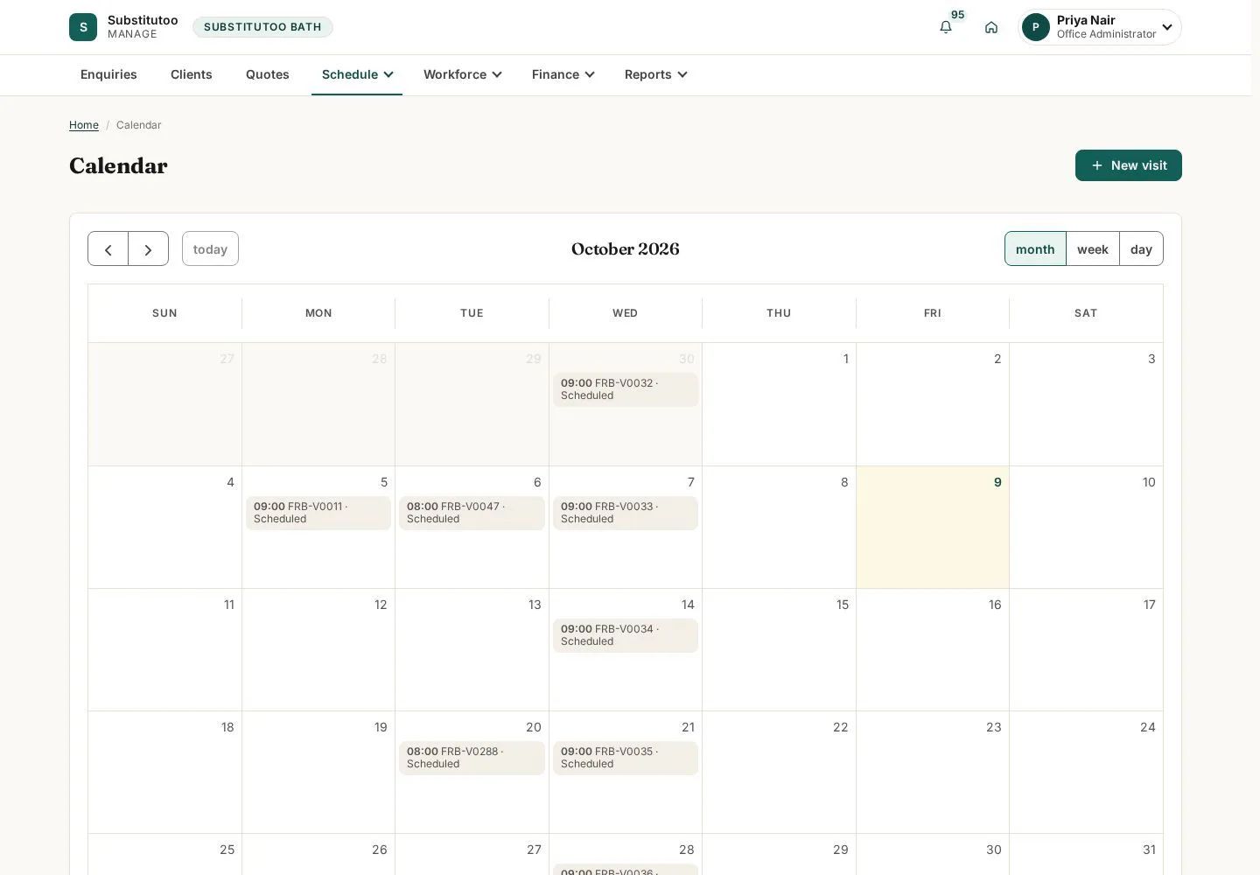
Task: Click the New visit button
Action: click(1129, 165)
